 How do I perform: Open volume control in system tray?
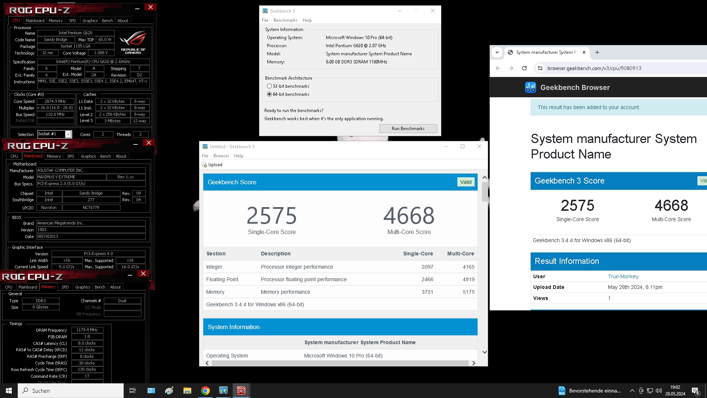(659, 391)
